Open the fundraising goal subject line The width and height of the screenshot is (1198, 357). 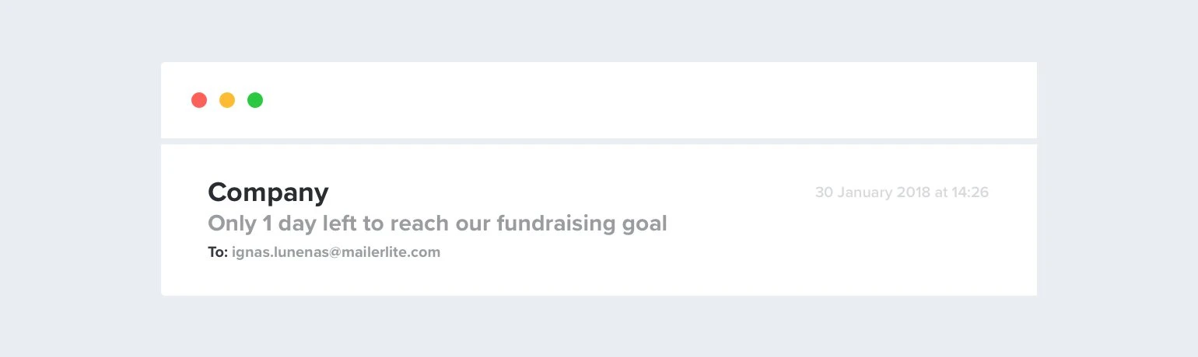437,224
